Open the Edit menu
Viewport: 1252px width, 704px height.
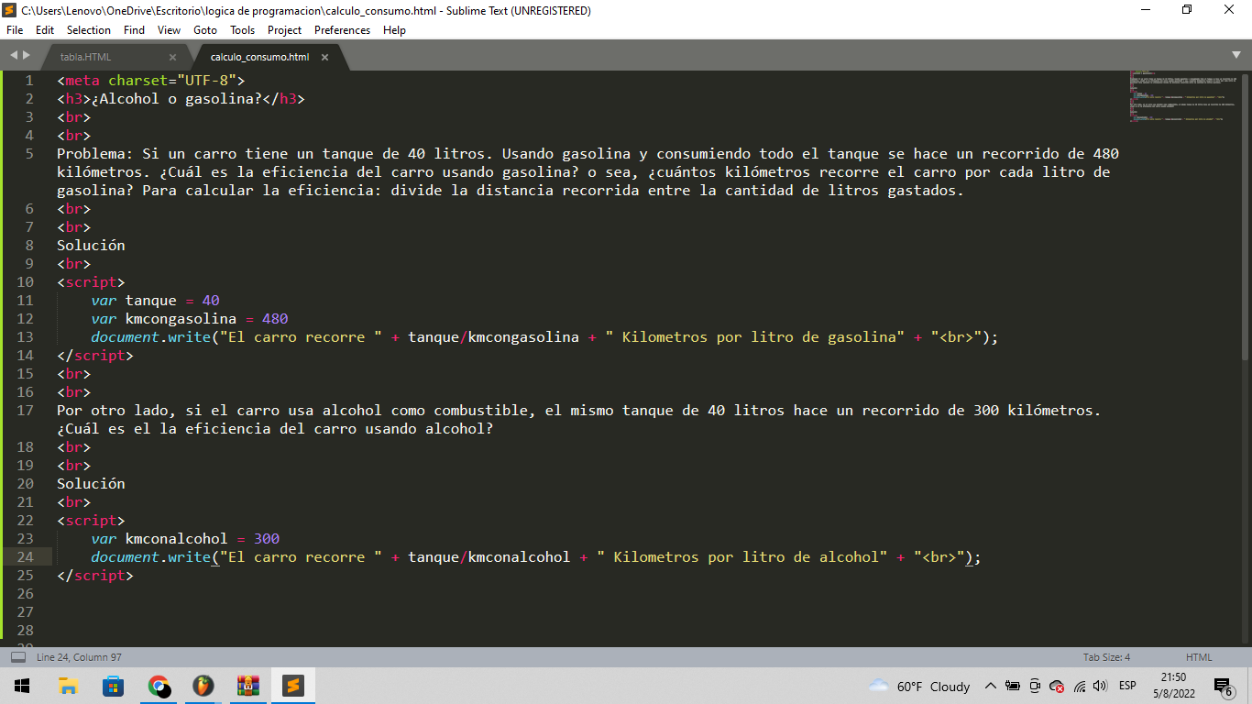click(45, 30)
